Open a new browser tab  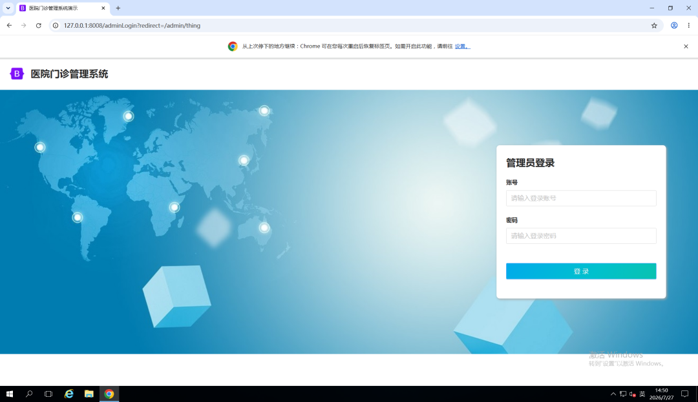coord(118,8)
